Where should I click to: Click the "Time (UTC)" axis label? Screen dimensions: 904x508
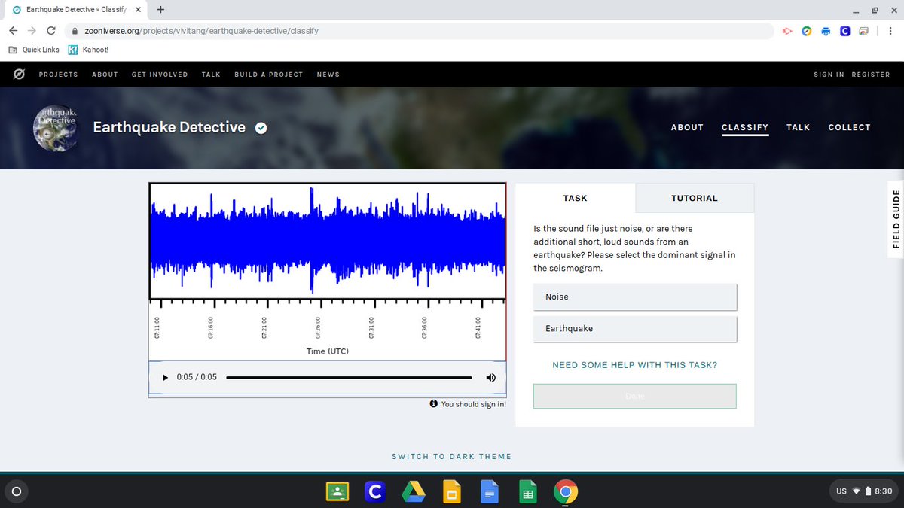(327, 351)
